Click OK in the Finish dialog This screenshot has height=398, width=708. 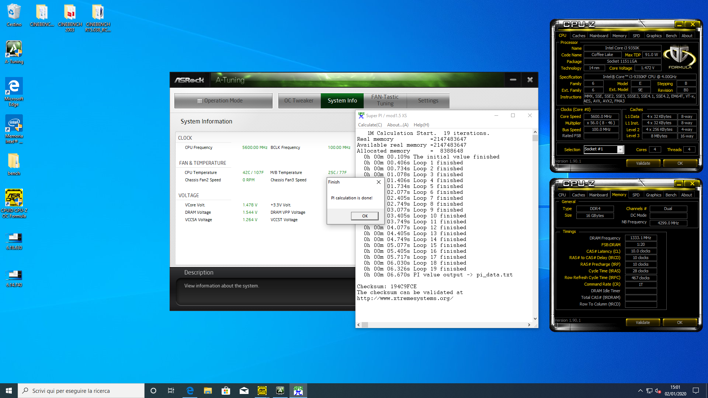click(365, 216)
